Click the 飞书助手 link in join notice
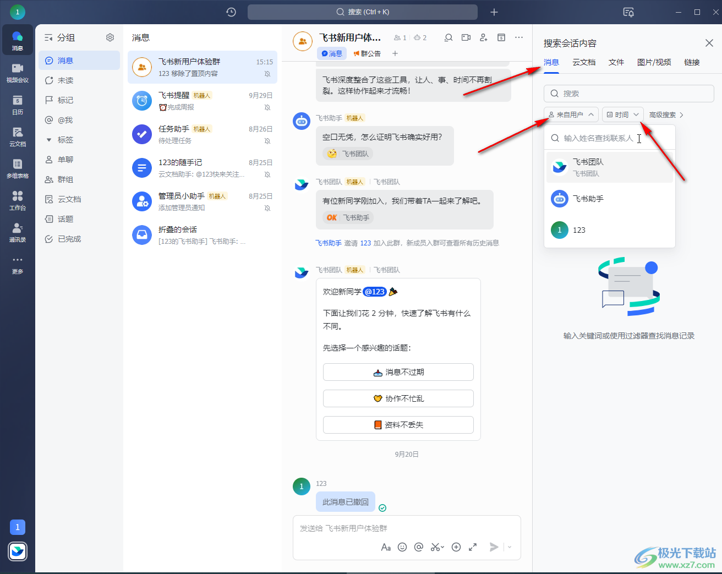The image size is (722, 574). pyautogui.click(x=329, y=243)
